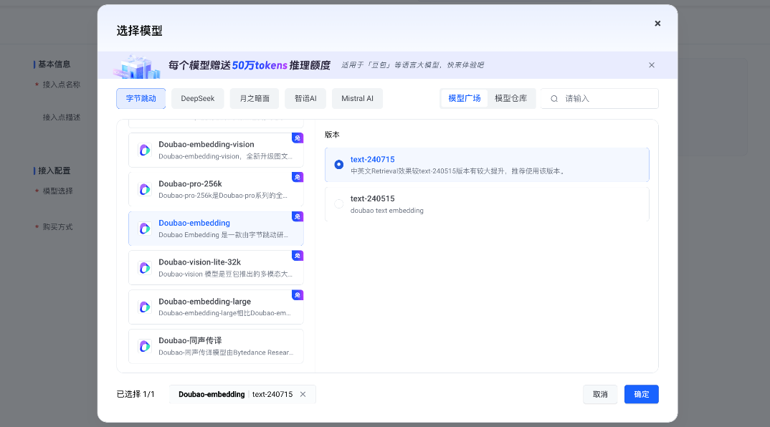
Task: Switch to the DeepSeek provider tab
Action: tap(197, 98)
